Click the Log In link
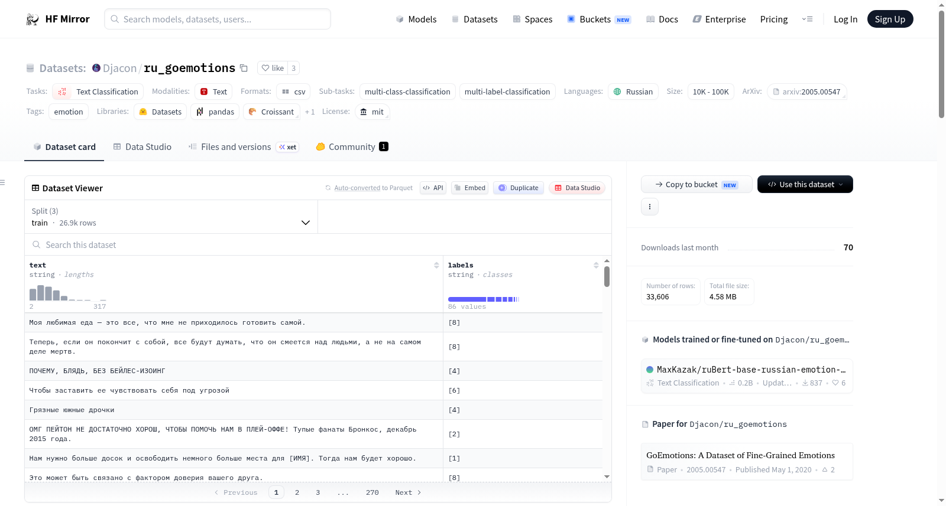The width and height of the screenshot is (946, 506). pyautogui.click(x=845, y=19)
